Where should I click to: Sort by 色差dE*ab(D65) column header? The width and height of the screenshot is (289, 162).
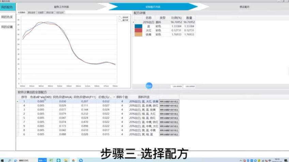[x=41, y=97]
